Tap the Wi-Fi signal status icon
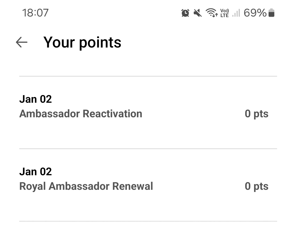This screenshot has height=231, width=296. click(x=212, y=13)
